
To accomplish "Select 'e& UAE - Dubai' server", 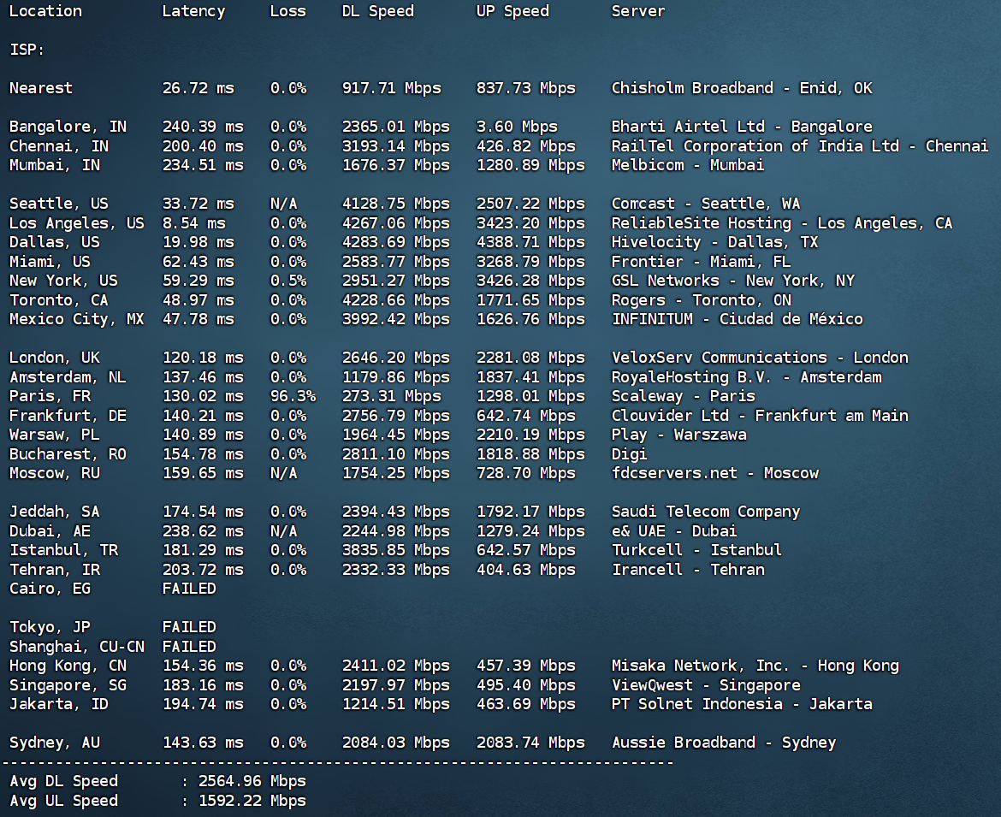I will (674, 531).
